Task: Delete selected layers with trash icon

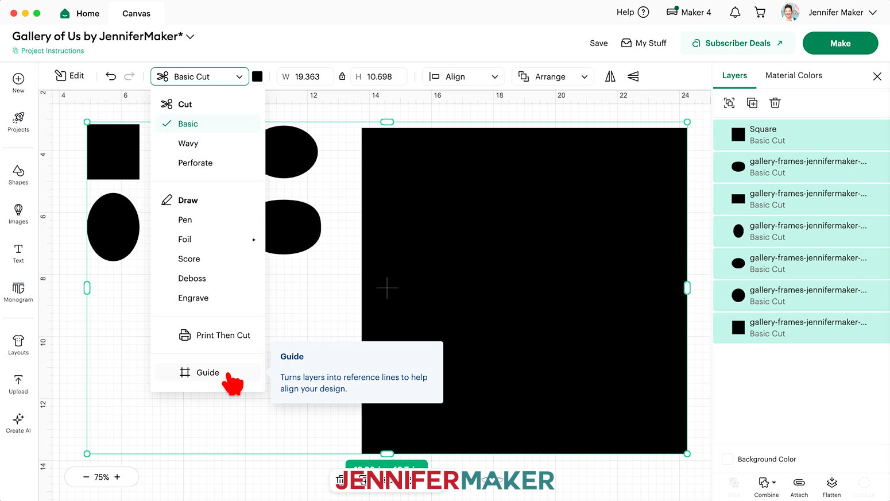Action: click(775, 103)
